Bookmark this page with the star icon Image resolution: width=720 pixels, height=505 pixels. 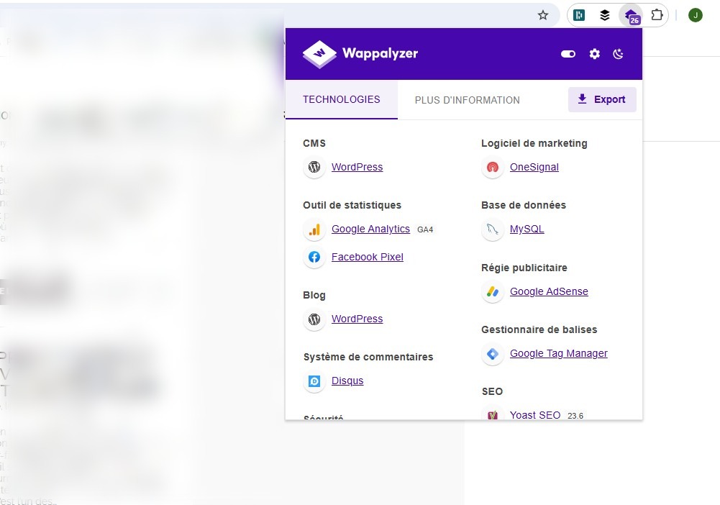pos(543,15)
